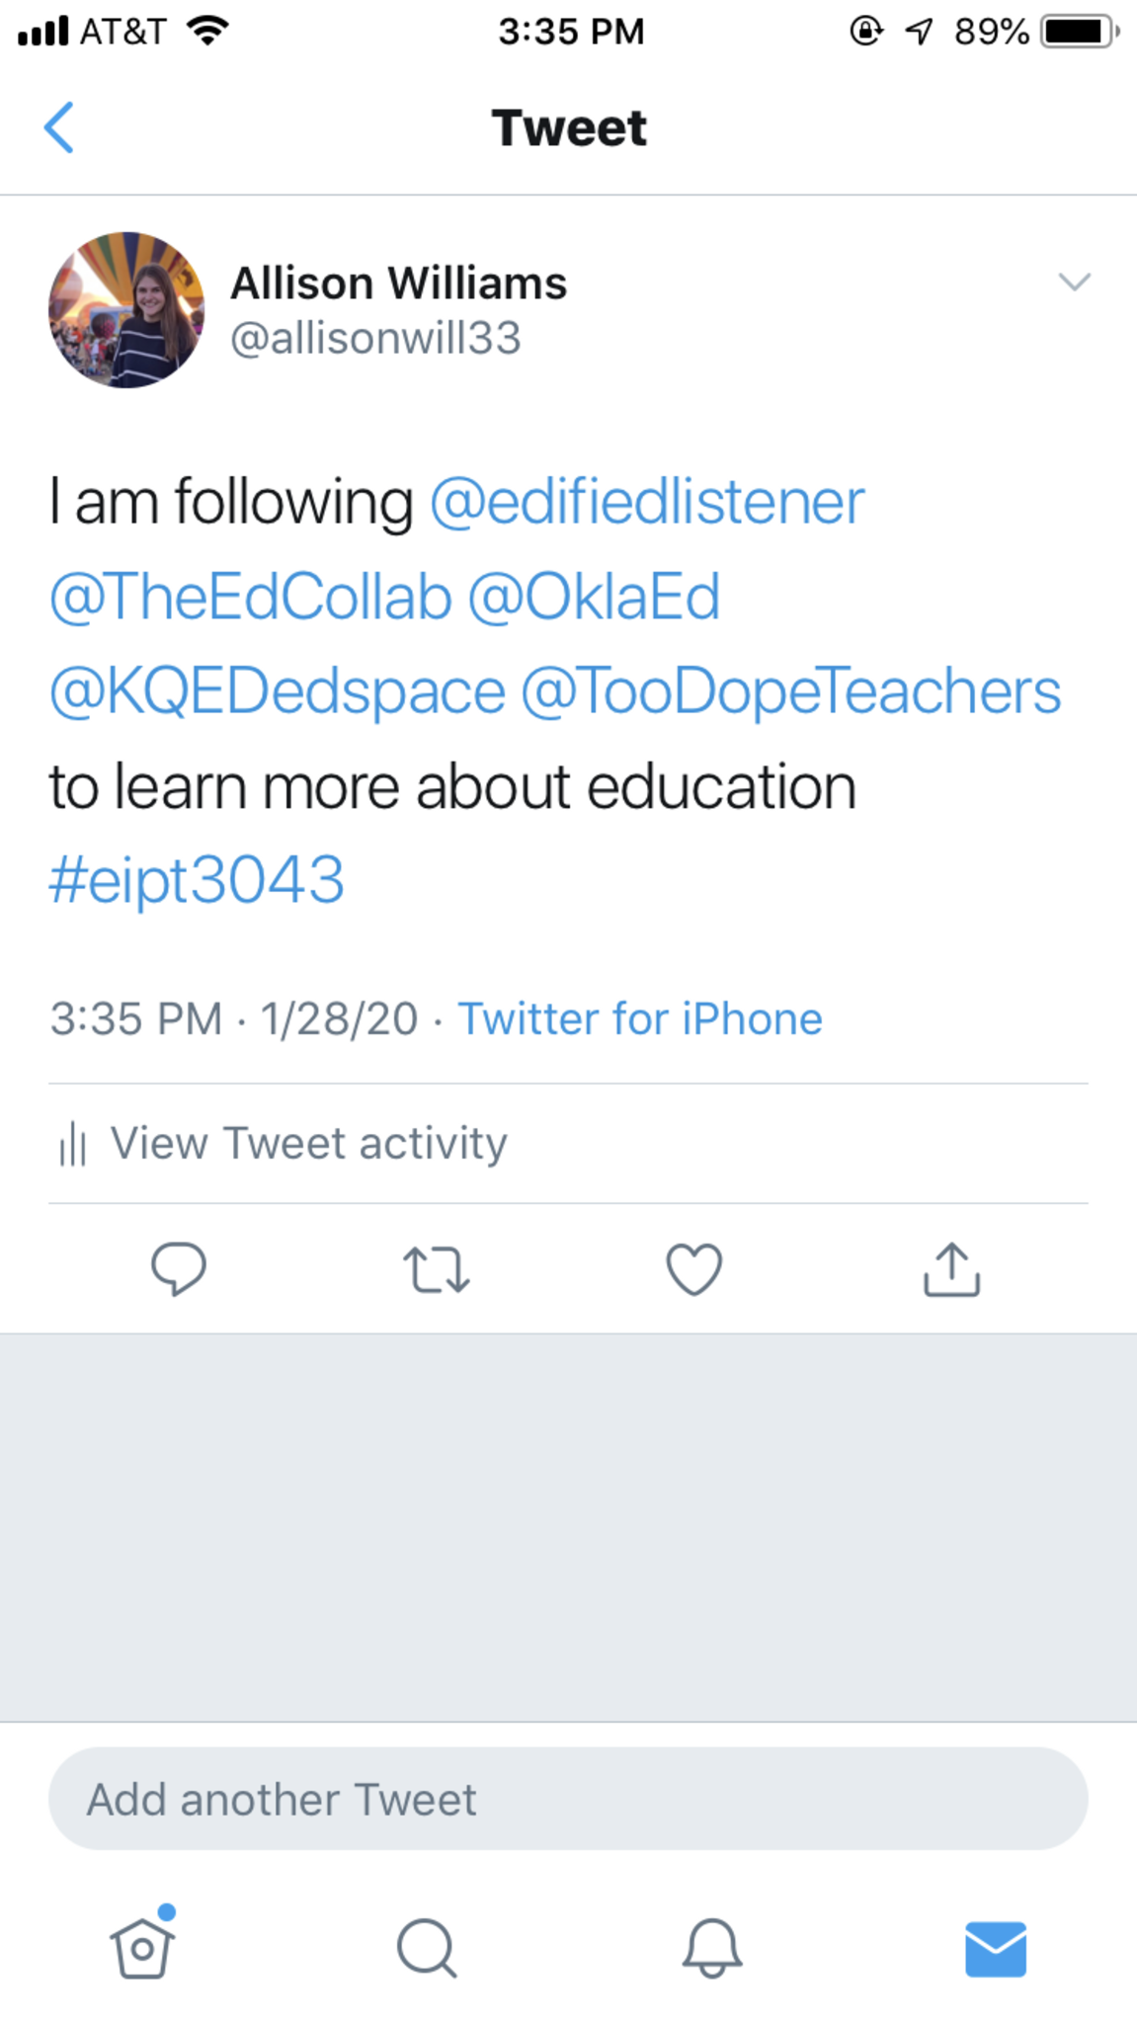Image resolution: width=1137 pixels, height=2023 pixels.
Task: Tap the Twitter for iPhone link
Action: pyautogui.click(x=639, y=1018)
